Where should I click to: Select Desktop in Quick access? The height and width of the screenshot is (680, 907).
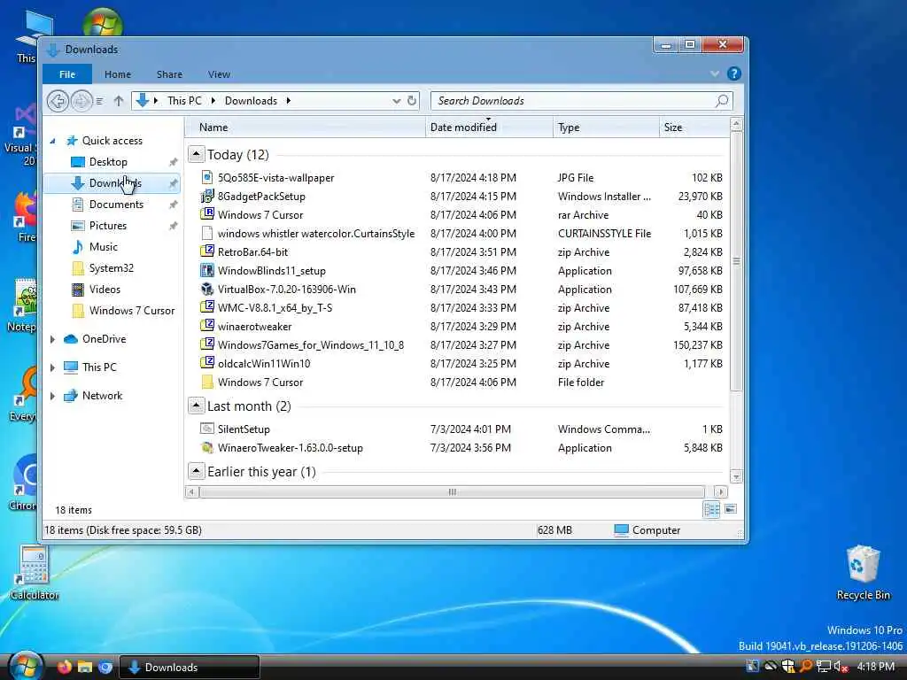[x=108, y=162]
